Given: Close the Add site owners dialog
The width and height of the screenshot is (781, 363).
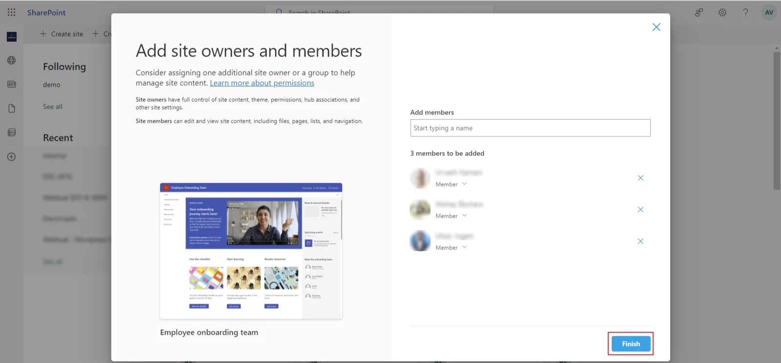Looking at the screenshot, I should [x=657, y=27].
